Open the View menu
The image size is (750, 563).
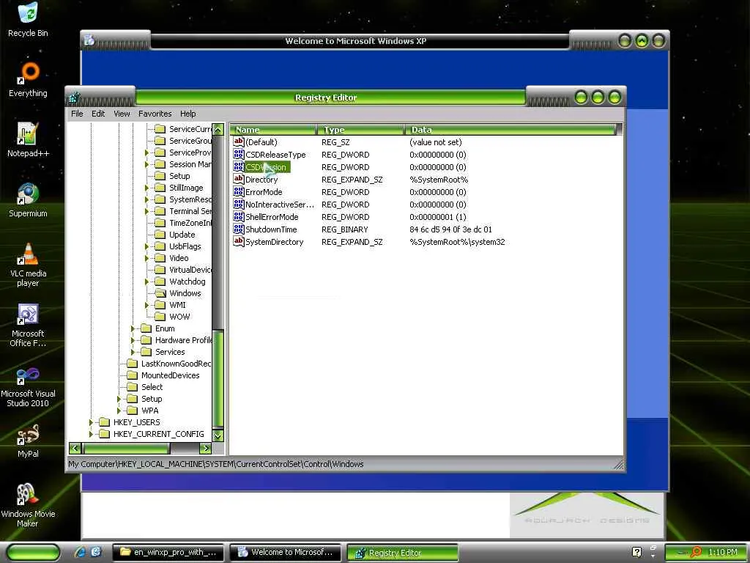(x=122, y=114)
